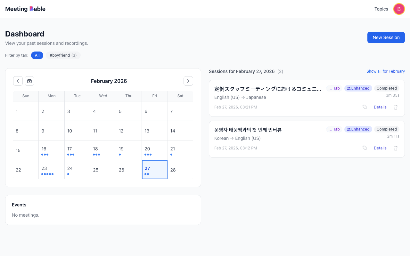The width and height of the screenshot is (410, 256).
Task: Start a New Session
Action: [386, 37]
